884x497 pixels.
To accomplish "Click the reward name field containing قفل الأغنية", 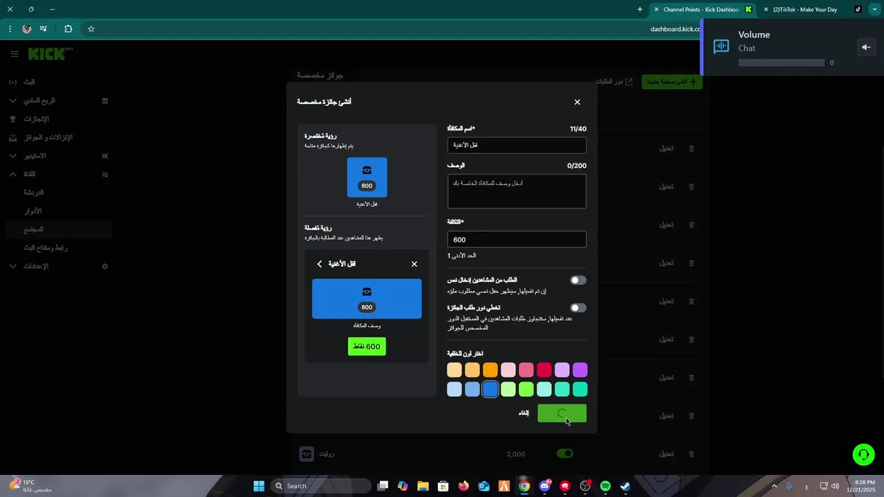I will [x=517, y=145].
